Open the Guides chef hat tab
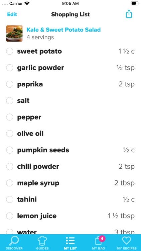The height and width of the screenshot is (251, 141). point(42,241)
